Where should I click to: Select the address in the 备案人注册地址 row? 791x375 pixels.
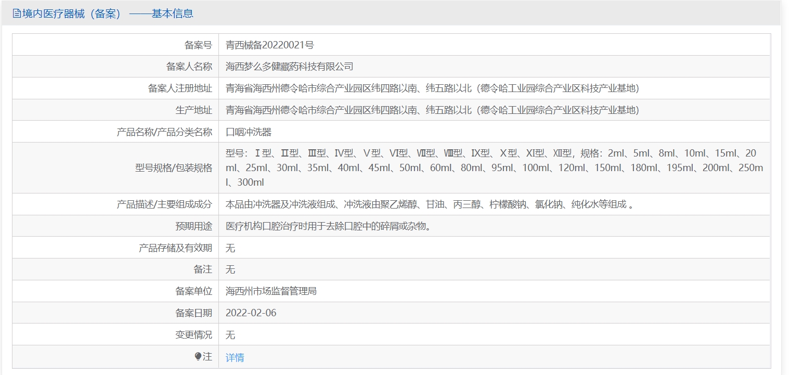[x=432, y=88]
